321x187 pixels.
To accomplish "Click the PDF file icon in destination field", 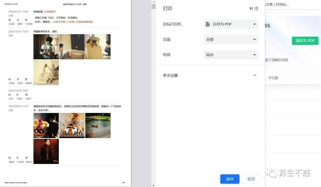I will pos(207,24).
